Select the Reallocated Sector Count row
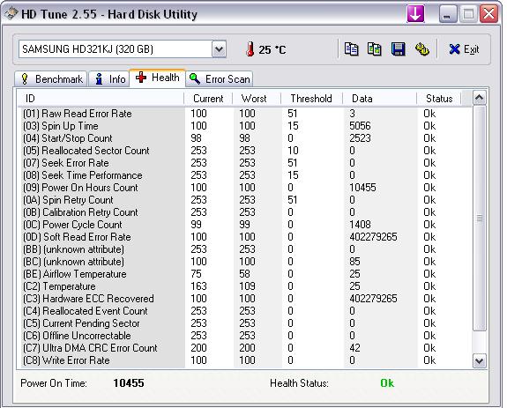This screenshot has width=507, height=408. pos(246,151)
